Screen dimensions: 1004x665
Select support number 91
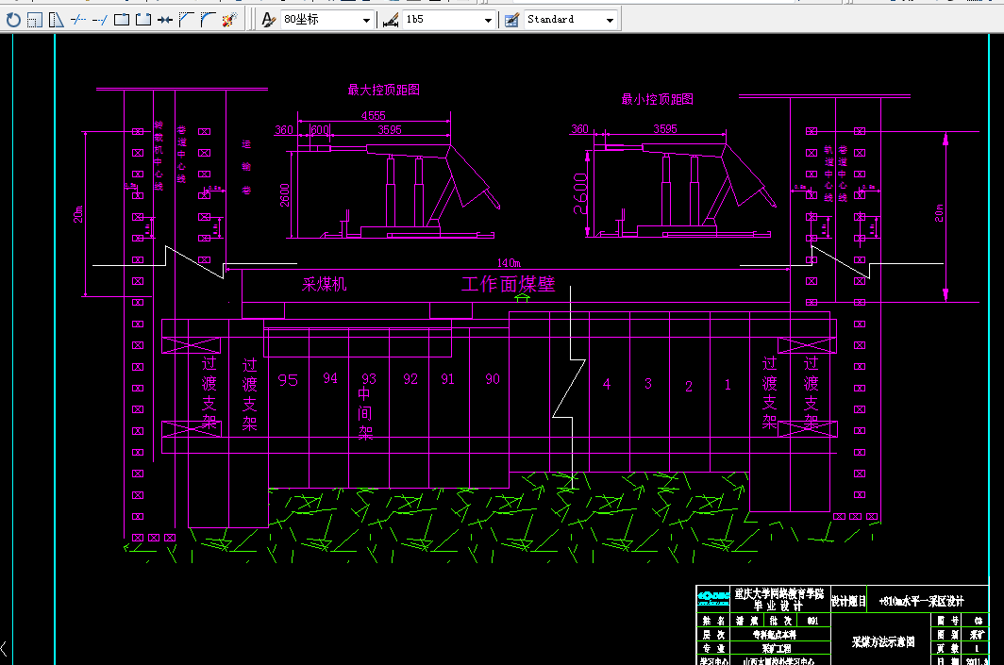[447, 379]
